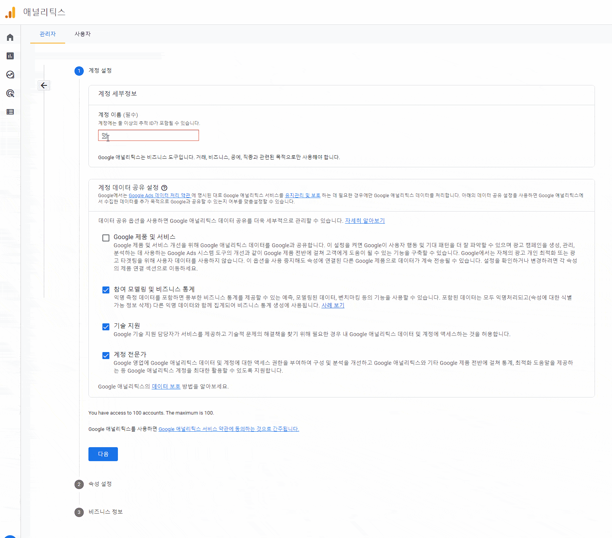This screenshot has width=612, height=538.
Task: Click the Google Analytics logo
Action: tap(10, 12)
